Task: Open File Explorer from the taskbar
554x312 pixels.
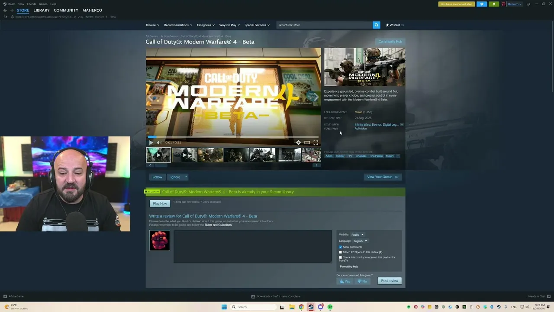Action: 292,307
